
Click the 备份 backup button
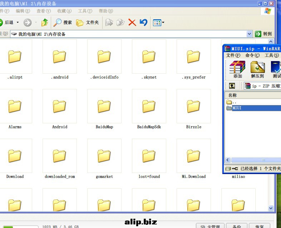(237, 225)
